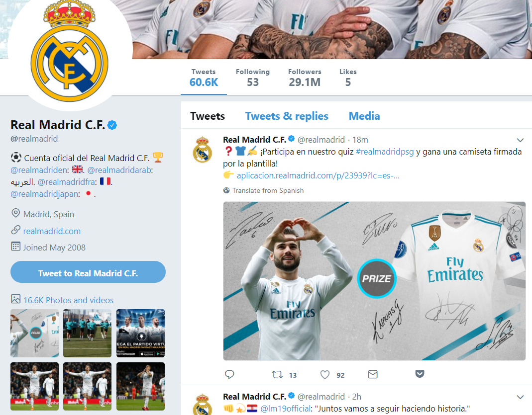Image resolution: width=532 pixels, height=415 pixels.
Task: Open the dropdown chevron on the 2h tweet
Action: (x=520, y=397)
